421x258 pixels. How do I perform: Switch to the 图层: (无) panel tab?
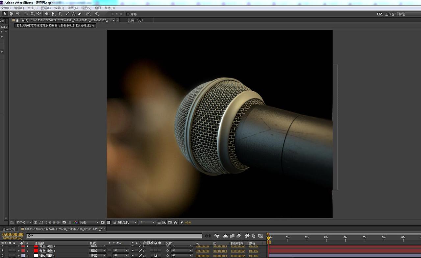point(136,20)
